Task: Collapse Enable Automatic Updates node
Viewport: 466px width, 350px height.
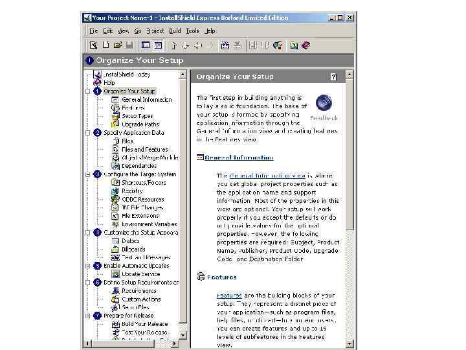Action: pos(87,266)
